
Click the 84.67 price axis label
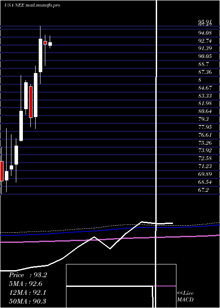[x=205, y=88]
